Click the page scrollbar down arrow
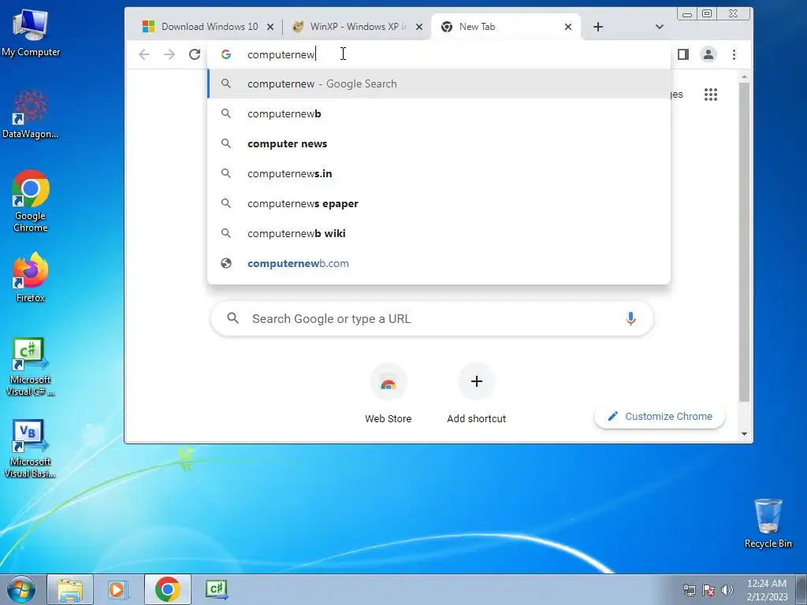 pos(744,434)
